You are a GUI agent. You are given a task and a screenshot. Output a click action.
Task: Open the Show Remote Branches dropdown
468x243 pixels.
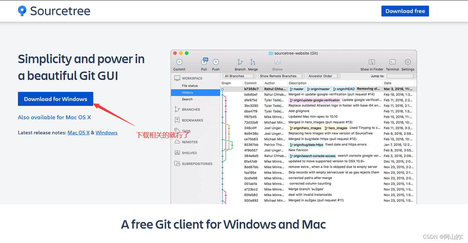(281, 76)
